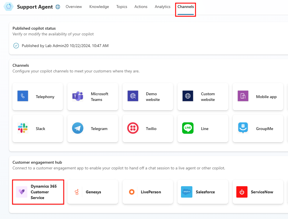Select the ServiceNow label
Viewport: 288px width, 219px height.
pos(262,192)
